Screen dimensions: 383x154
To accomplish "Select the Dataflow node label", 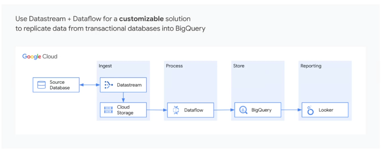I will click(x=194, y=110).
